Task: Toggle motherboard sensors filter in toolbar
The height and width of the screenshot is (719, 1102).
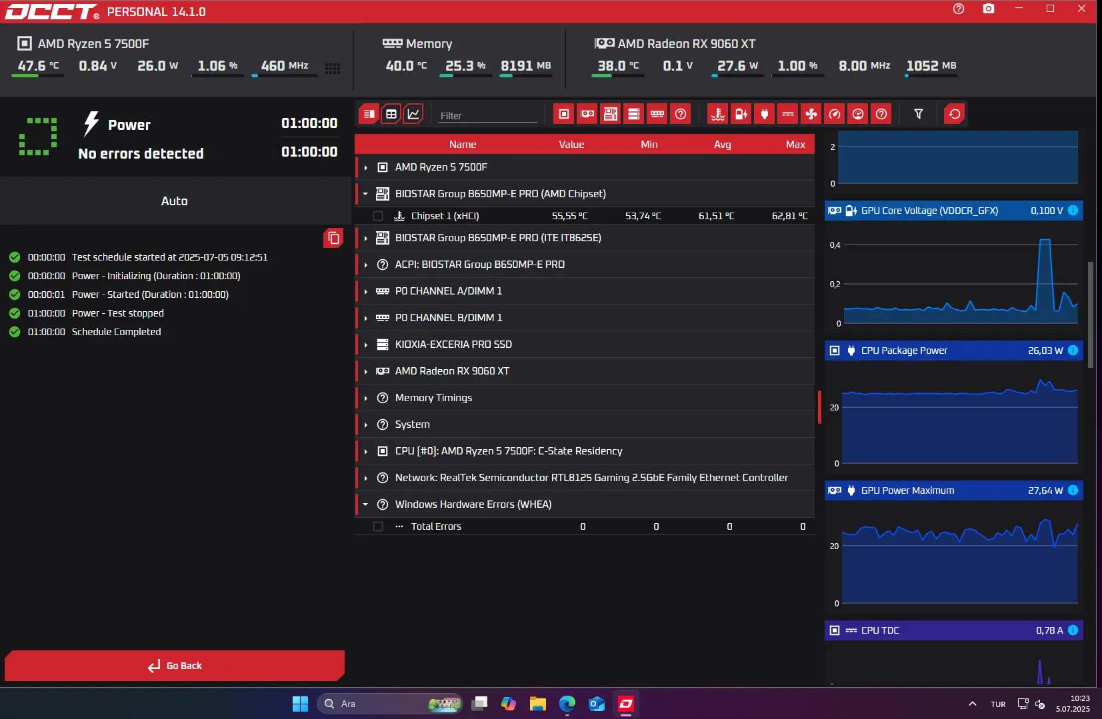Action: pyautogui.click(x=611, y=114)
